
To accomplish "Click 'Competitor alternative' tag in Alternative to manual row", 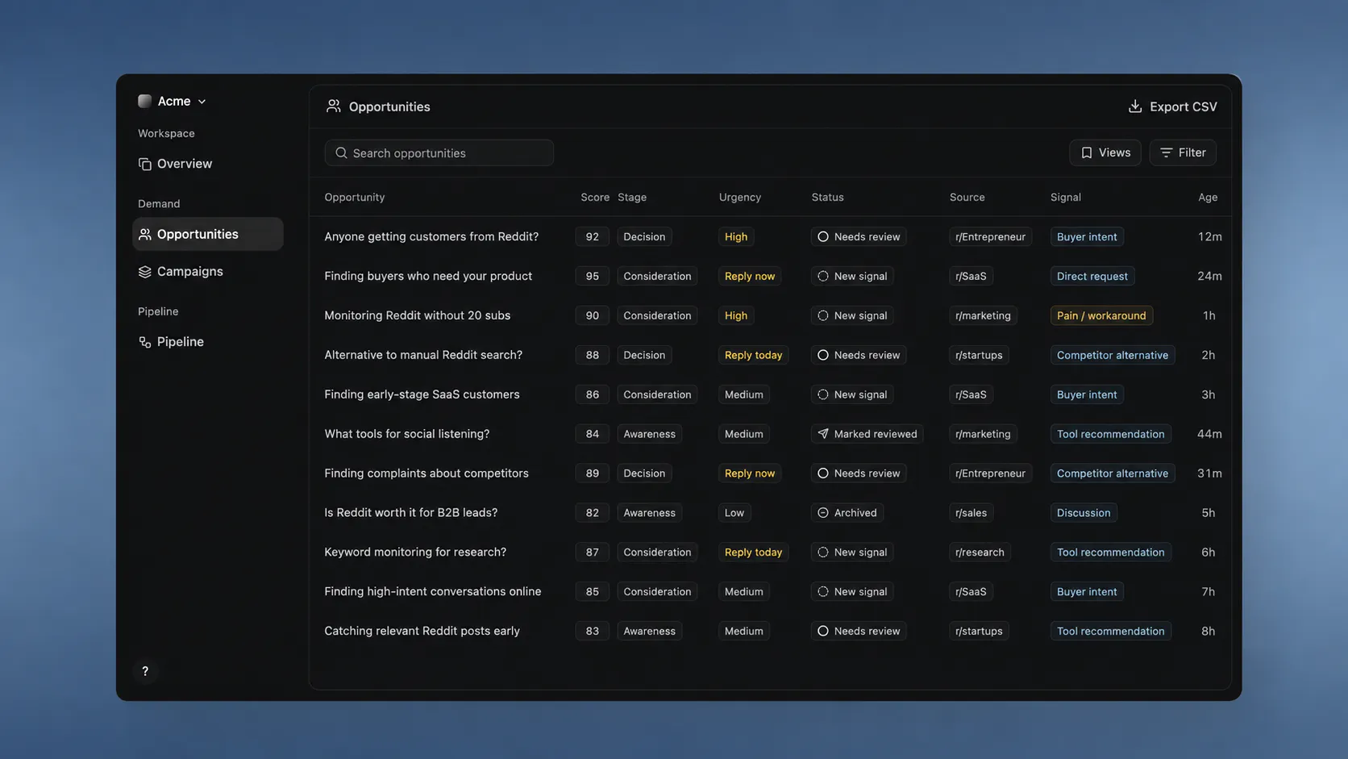I will click(x=1113, y=356).
